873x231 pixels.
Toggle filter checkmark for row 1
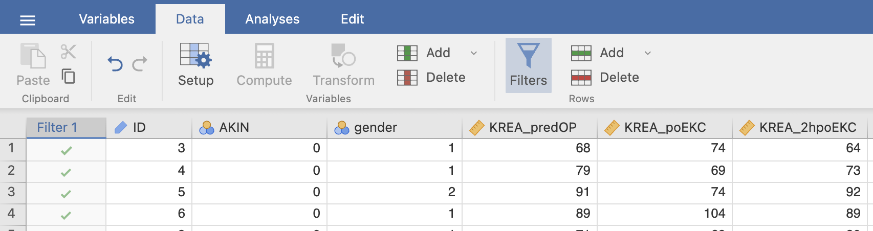(66, 150)
